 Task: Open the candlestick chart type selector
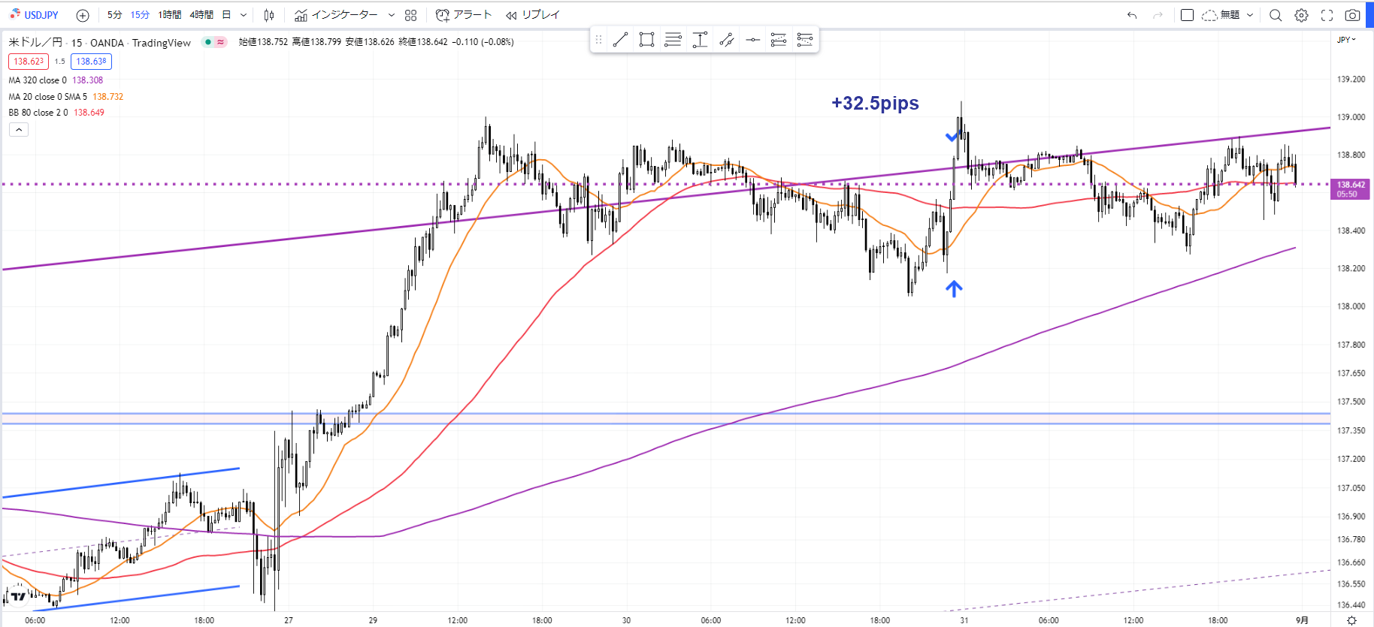(x=269, y=15)
